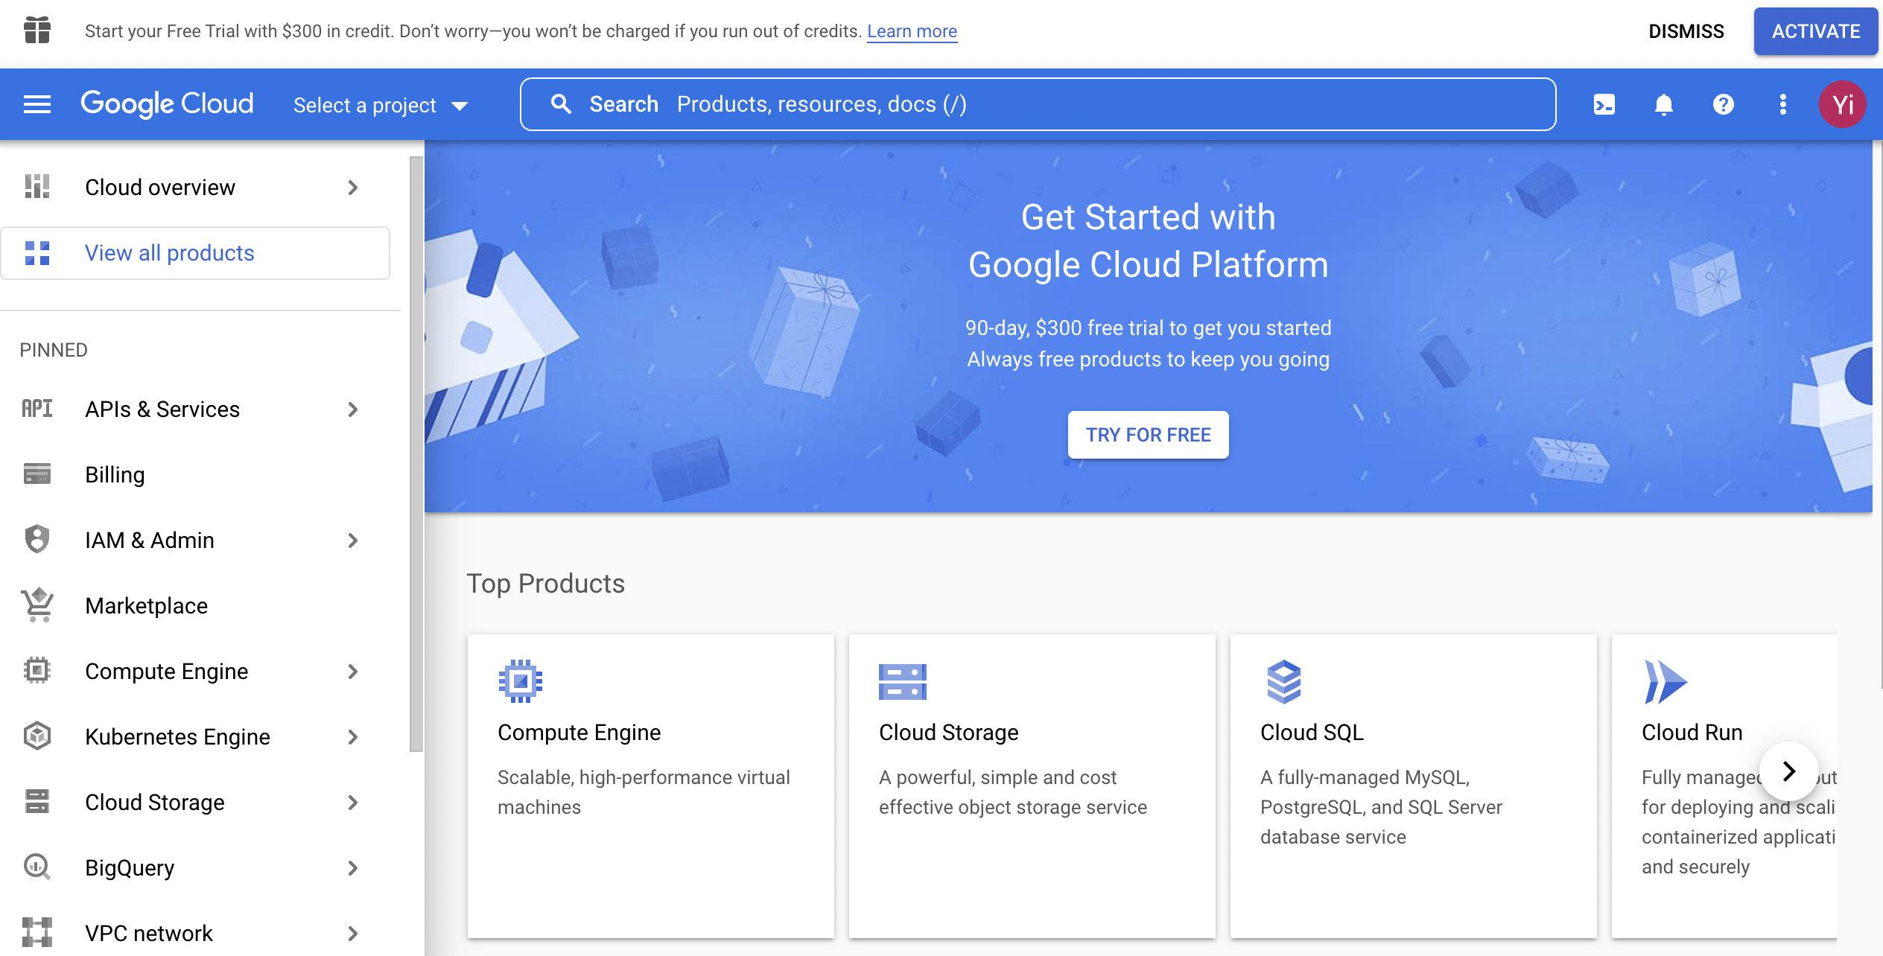Viewport: 1883px width, 956px height.
Task: Select View all products
Action: (x=195, y=253)
